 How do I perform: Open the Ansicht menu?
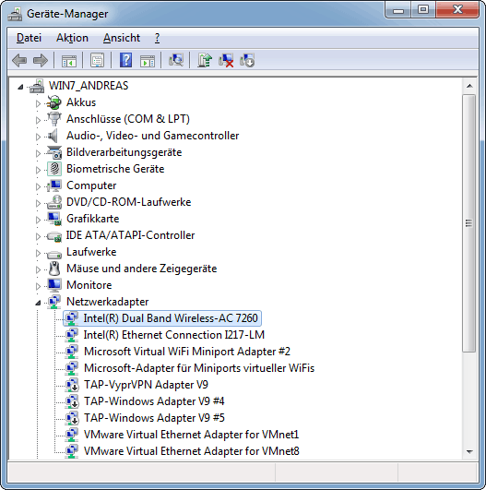pos(122,38)
